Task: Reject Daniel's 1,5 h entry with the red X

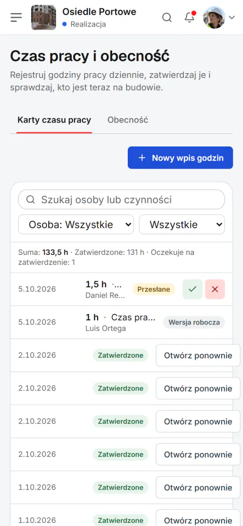Action: click(x=215, y=289)
